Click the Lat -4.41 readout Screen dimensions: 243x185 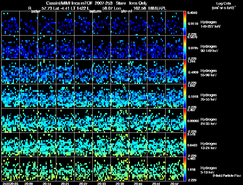(x=62, y=9)
